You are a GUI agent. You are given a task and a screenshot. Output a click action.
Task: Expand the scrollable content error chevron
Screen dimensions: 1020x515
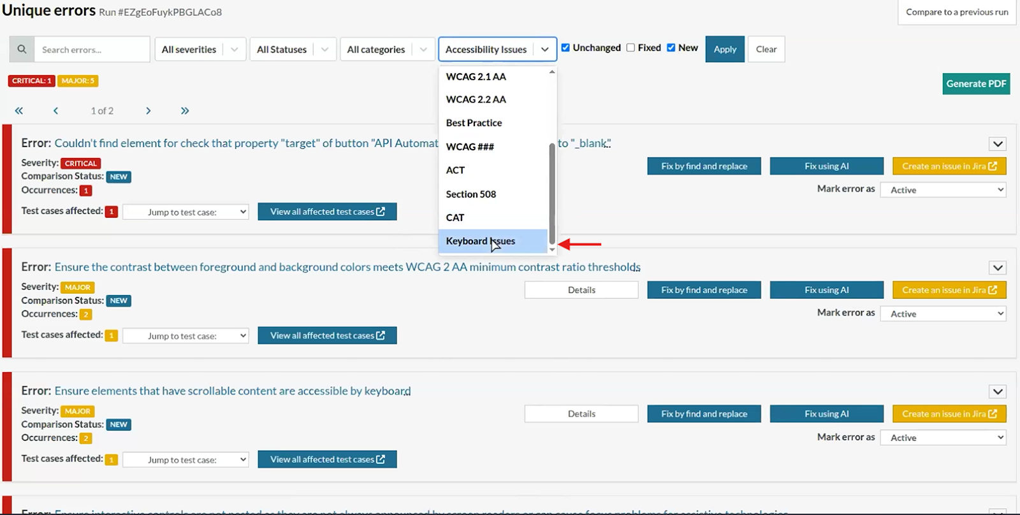click(998, 391)
